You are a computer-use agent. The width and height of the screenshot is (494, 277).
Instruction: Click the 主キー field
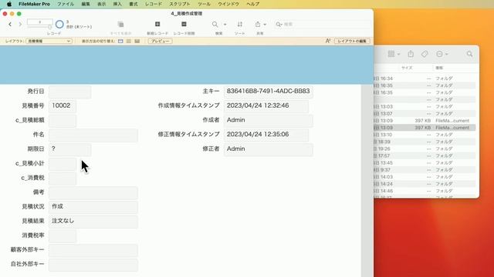click(x=269, y=92)
